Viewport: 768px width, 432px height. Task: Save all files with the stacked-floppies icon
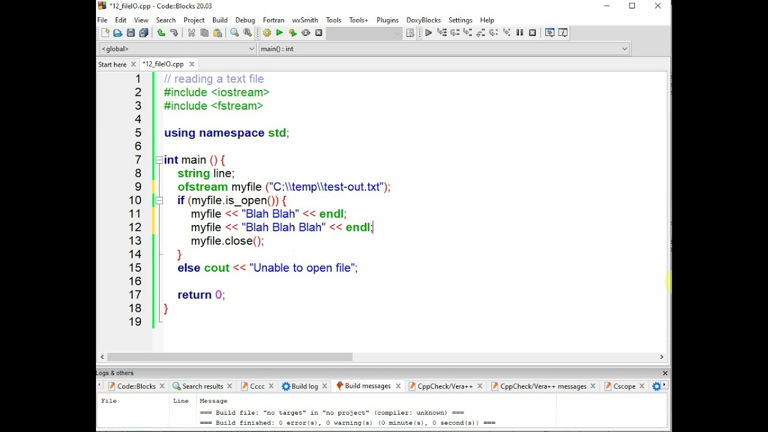pyautogui.click(x=144, y=33)
